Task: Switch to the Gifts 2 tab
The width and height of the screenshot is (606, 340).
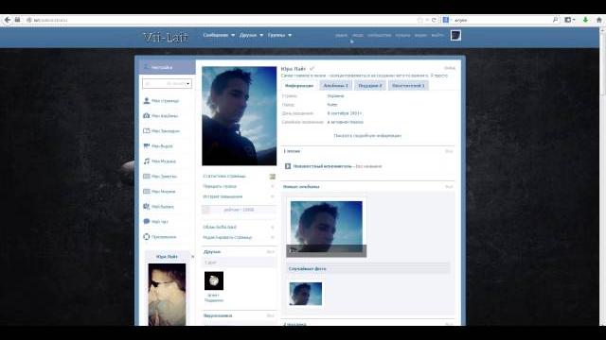Action: pos(370,86)
